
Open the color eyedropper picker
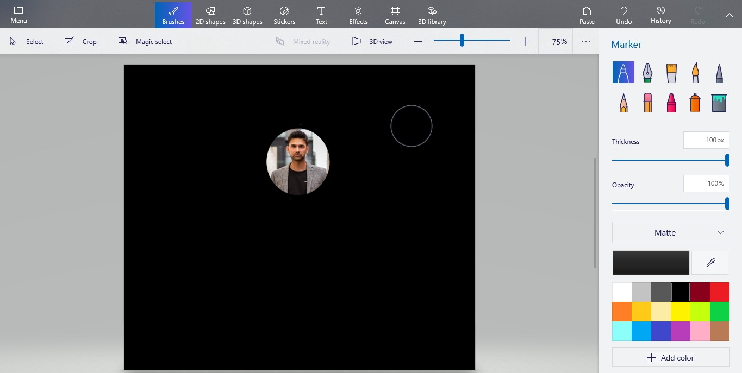pos(710,262)
